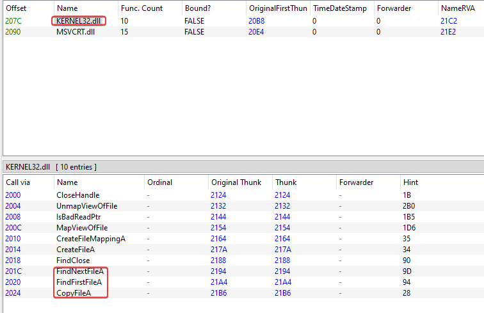Click Call via address 200C
Screen dimensions: 484x313
(x=13, y=228)
